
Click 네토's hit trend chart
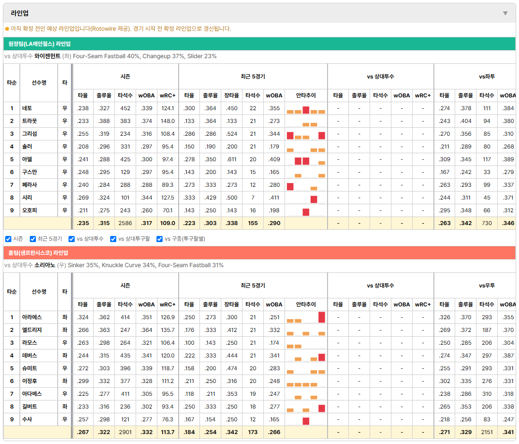[306, 108]
